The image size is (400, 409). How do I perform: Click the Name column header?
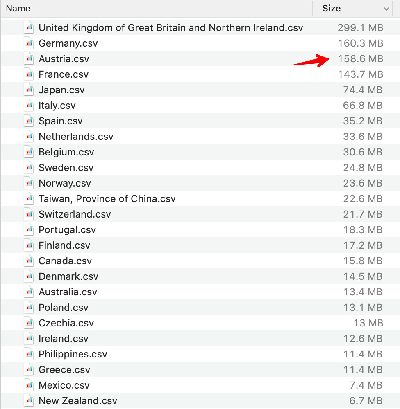pos(18,8)
